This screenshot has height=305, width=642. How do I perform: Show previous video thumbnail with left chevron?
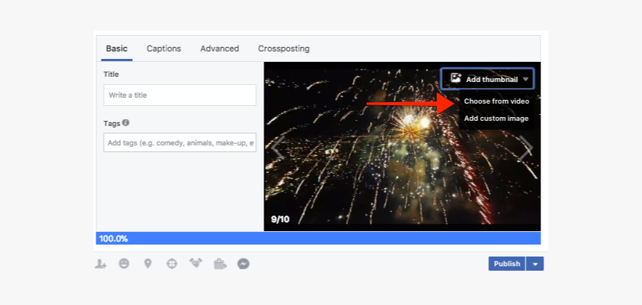(x=278, y=147)
